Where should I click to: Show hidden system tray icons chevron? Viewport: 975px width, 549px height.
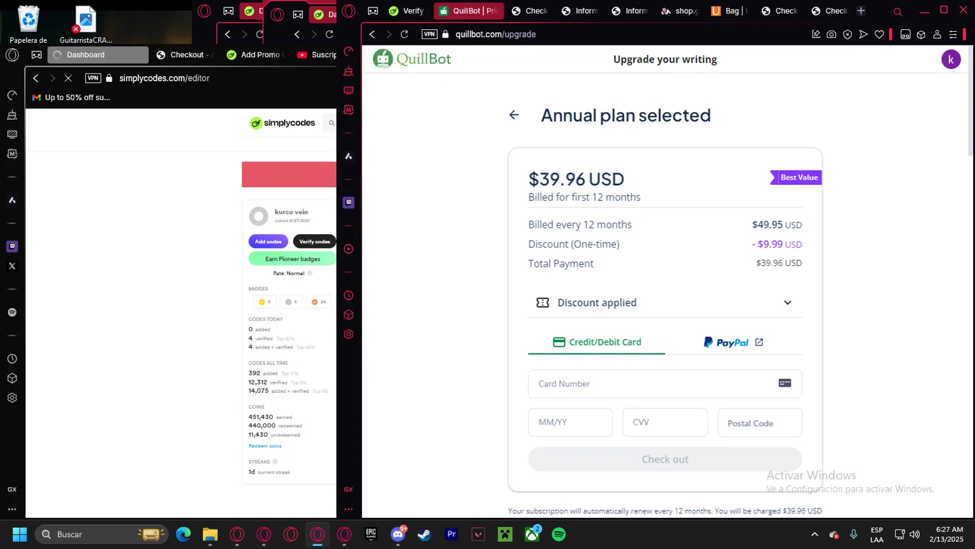pos(814,535)
